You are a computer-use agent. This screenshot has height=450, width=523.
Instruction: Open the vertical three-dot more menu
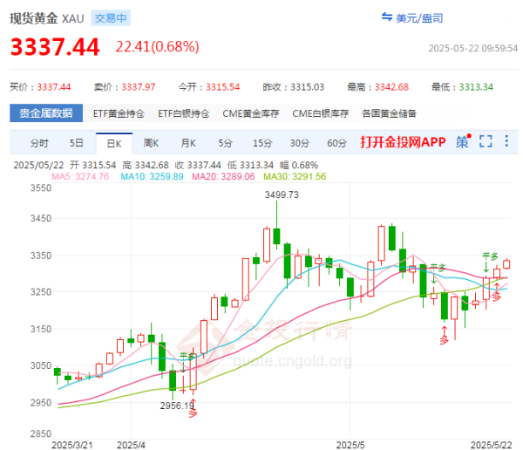coord(506,141)
